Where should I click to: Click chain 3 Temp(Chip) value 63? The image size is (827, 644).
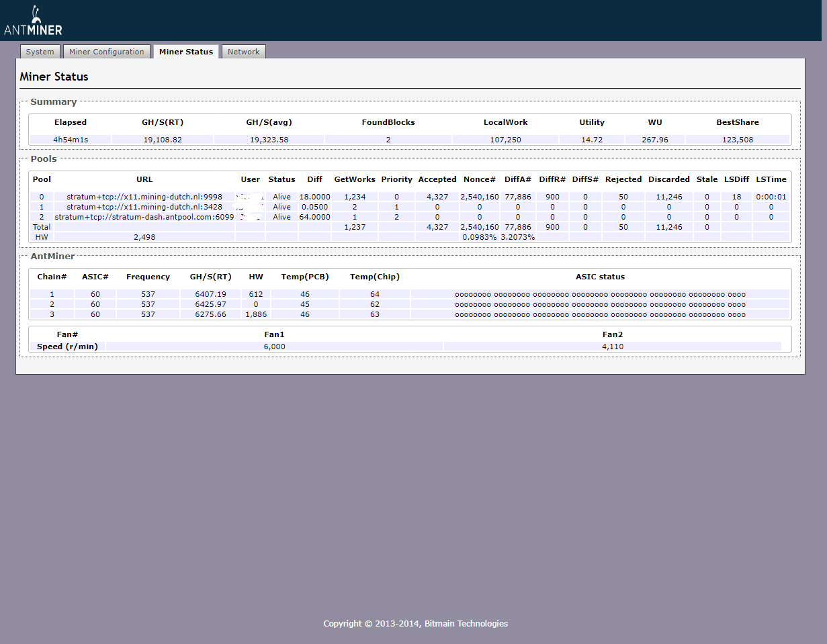[x=375, y=314]
